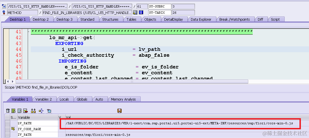Click the Variable column header
The height and width of the screenshot is (138, 309).
pos(38,117)
